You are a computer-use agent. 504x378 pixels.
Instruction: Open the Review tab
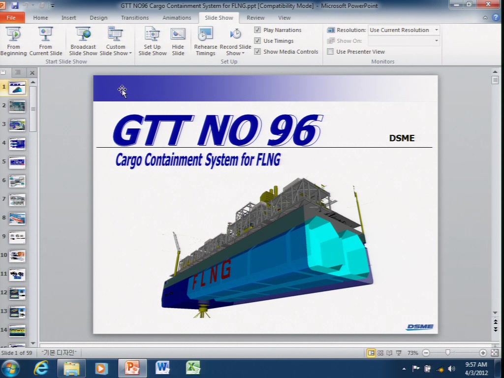(x=255, y=18)
